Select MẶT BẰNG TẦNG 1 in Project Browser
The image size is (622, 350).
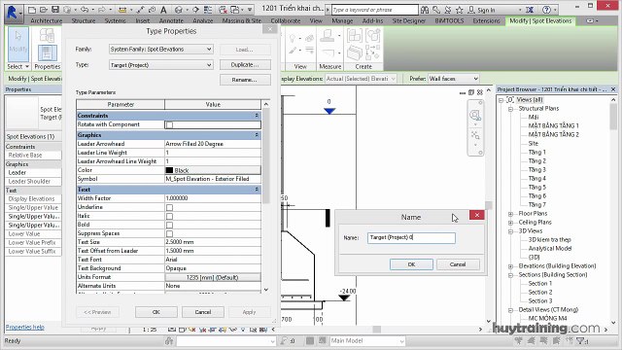coord(553,125)
